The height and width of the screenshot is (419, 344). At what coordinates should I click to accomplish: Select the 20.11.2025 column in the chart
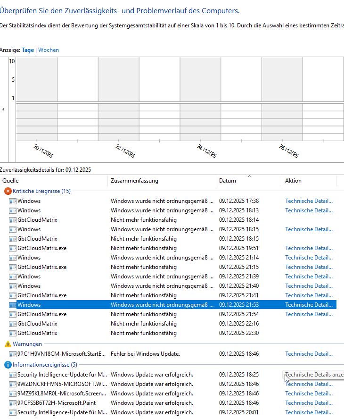pyautogui.click(x=37, y=99)
